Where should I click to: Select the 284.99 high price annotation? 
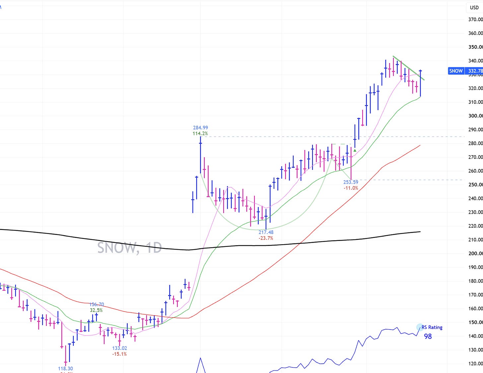tap(200, 128)
